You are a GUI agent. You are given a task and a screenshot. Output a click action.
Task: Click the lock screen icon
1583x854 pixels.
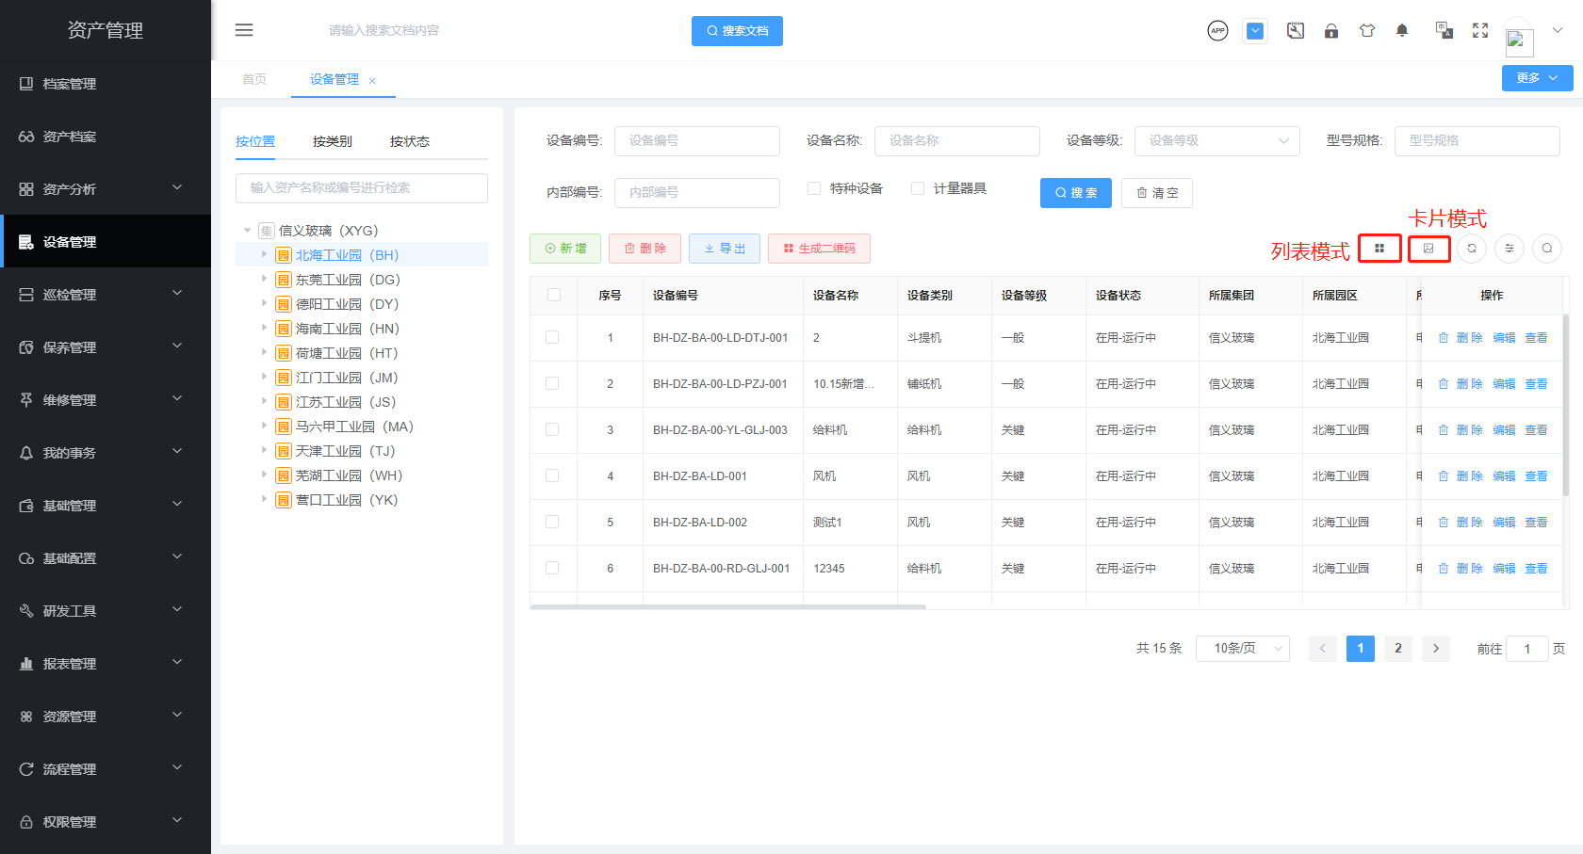1331,31
